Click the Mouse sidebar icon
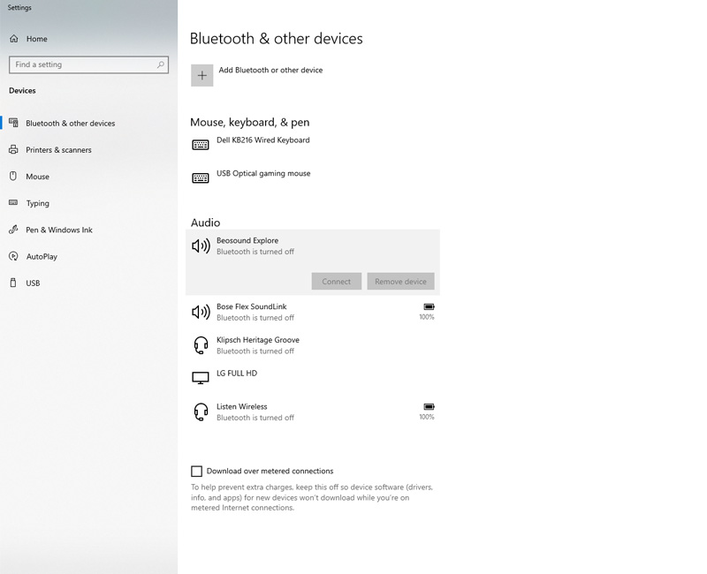 click(x=13, y=176)
